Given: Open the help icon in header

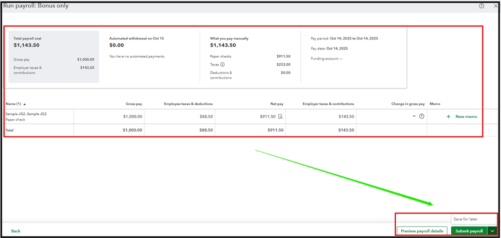Looking at the screenshot, I should tap(481, 5).
